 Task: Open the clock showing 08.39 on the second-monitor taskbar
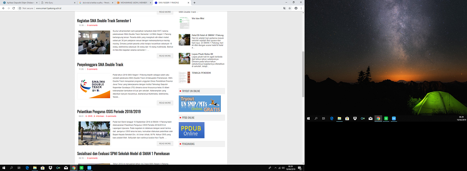pyautogui.click(x=462, y=118)
